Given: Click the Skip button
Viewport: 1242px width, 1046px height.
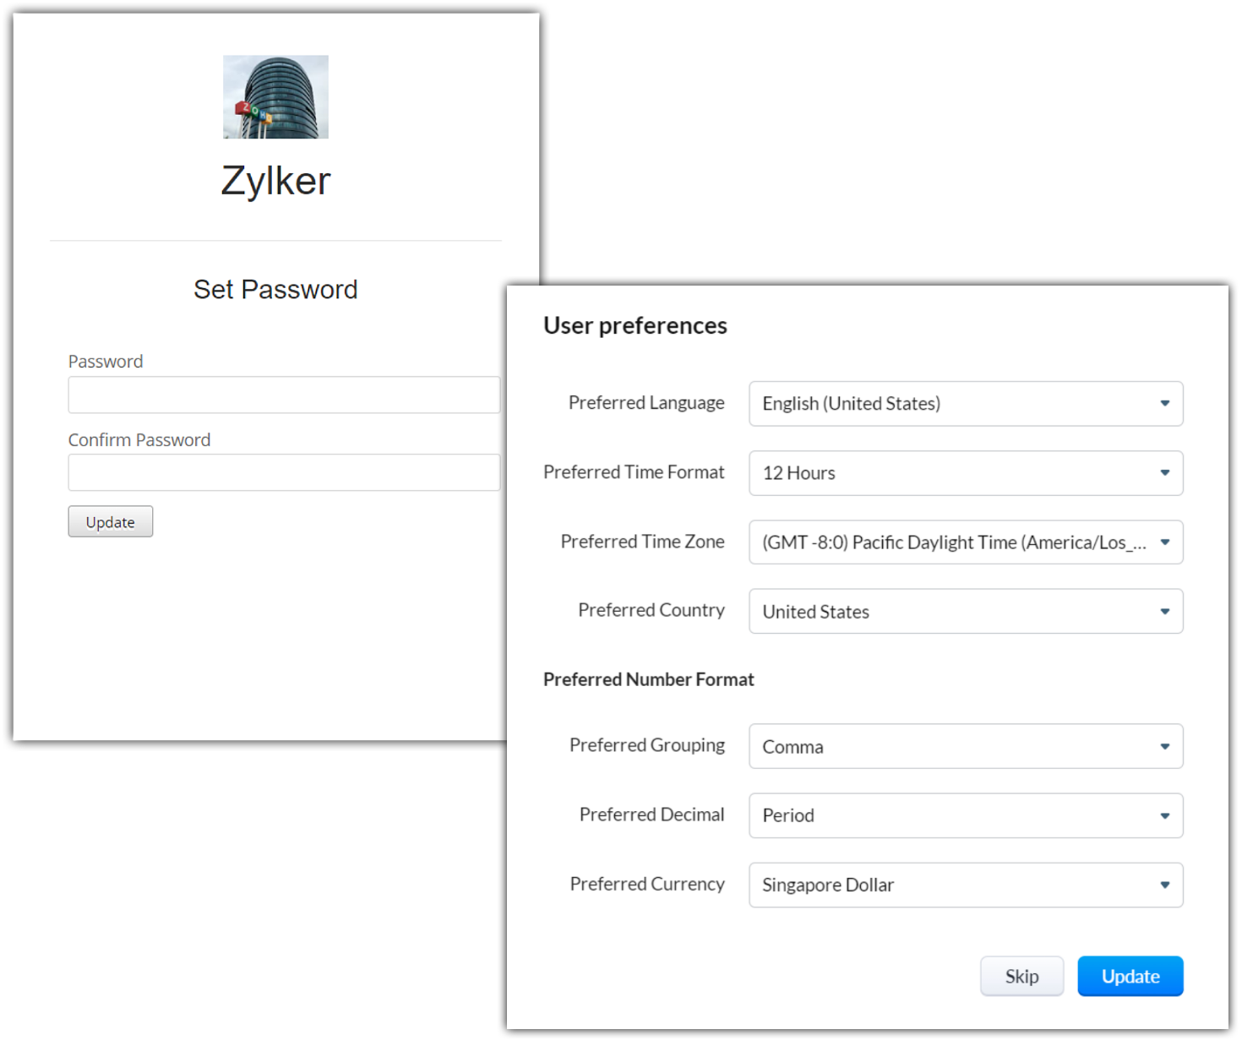Looking at the screenshot, I should (1021, 976).
